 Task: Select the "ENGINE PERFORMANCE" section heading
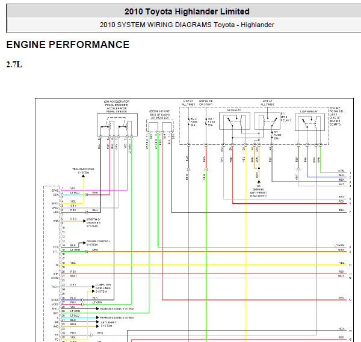(x=67, y=44)
